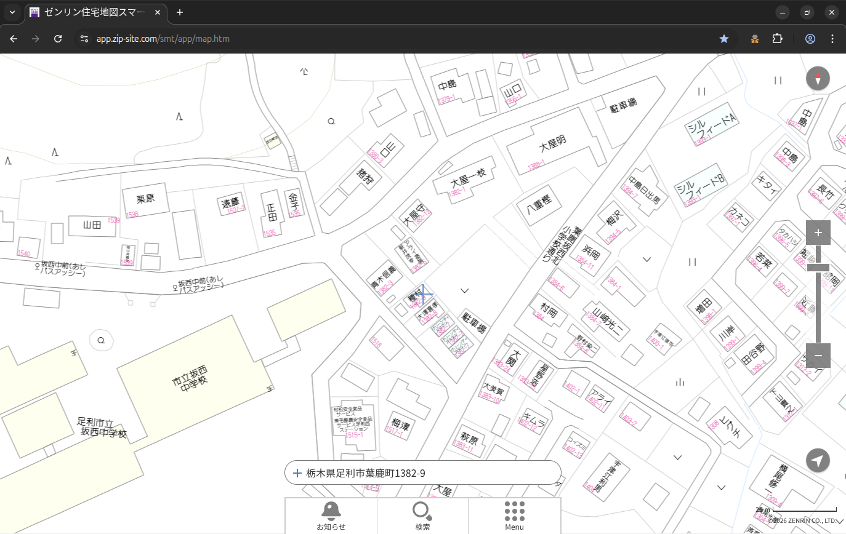Open Chrome extensions puzzle icon
Viewport: 846px width, 534px height.
[x=777, y=39]
